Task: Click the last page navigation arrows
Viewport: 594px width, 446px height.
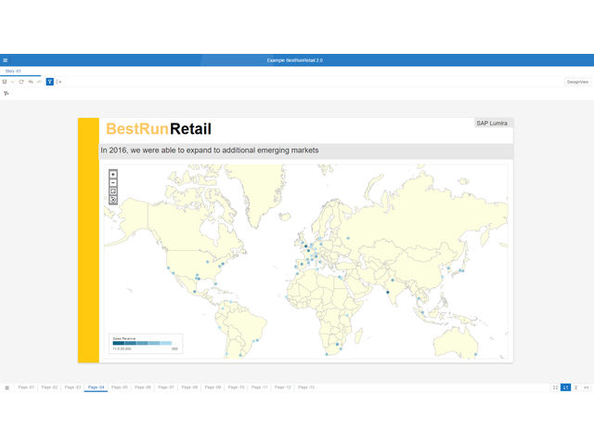Action: 587,387
